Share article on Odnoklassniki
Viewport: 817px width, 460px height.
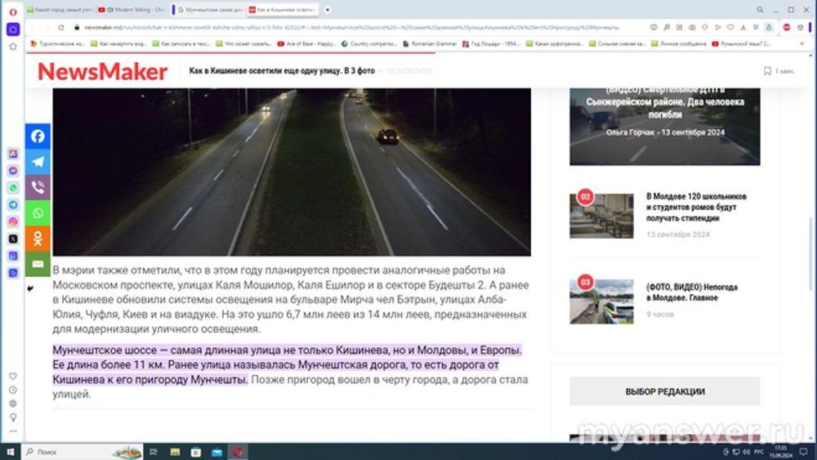(x=38, y=239)
